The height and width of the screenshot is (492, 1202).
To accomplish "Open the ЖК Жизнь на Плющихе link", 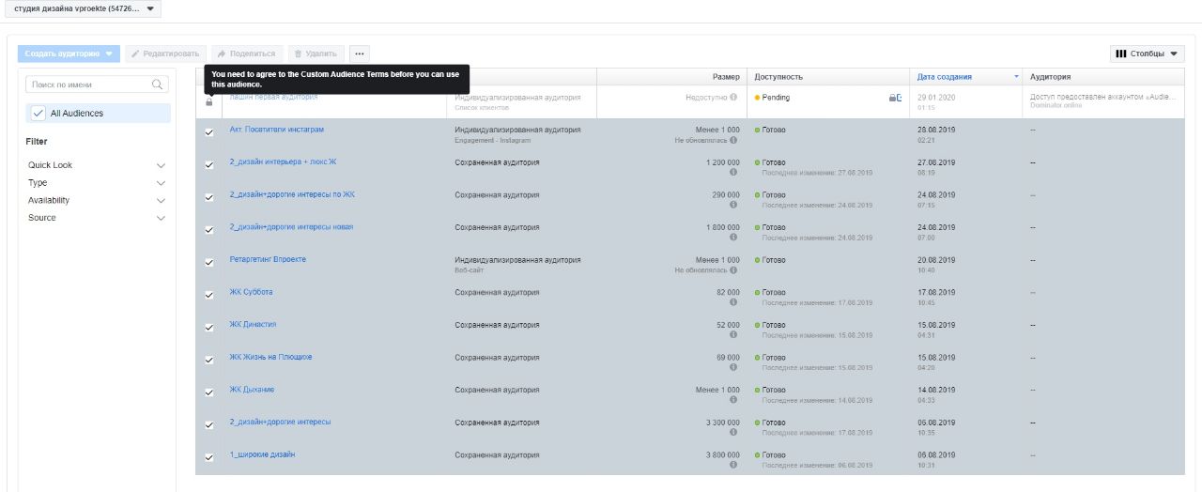I will point(270,357).
